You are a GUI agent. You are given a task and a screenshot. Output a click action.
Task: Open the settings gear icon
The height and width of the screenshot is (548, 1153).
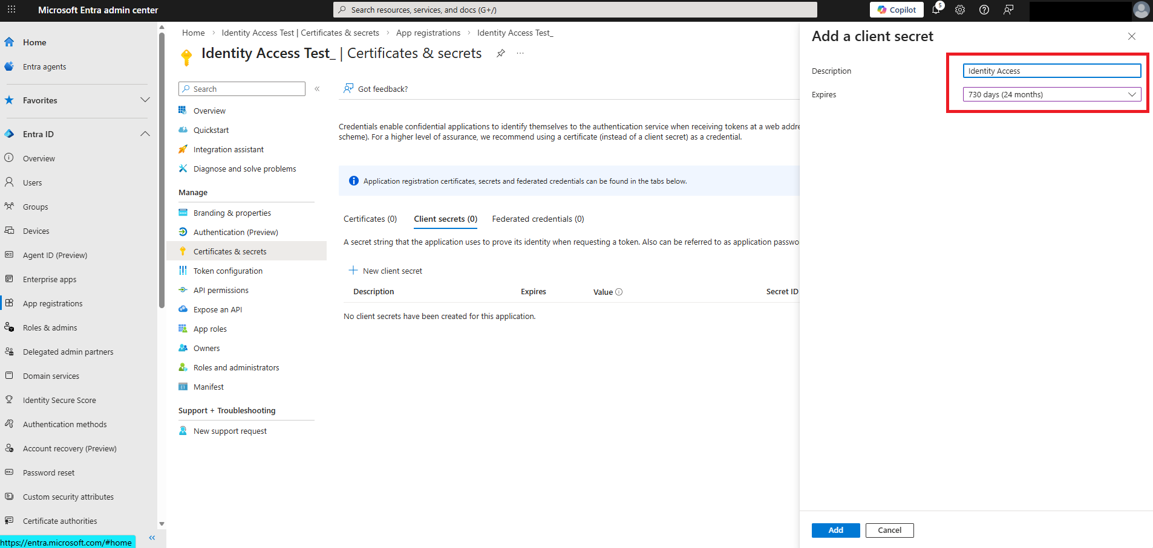click(x=960, y=10)
